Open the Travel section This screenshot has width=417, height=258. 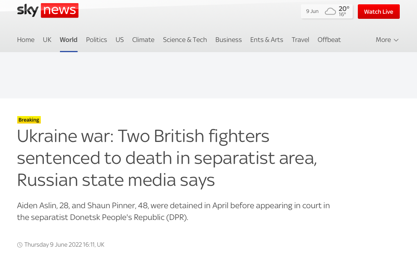pos(300,40)
